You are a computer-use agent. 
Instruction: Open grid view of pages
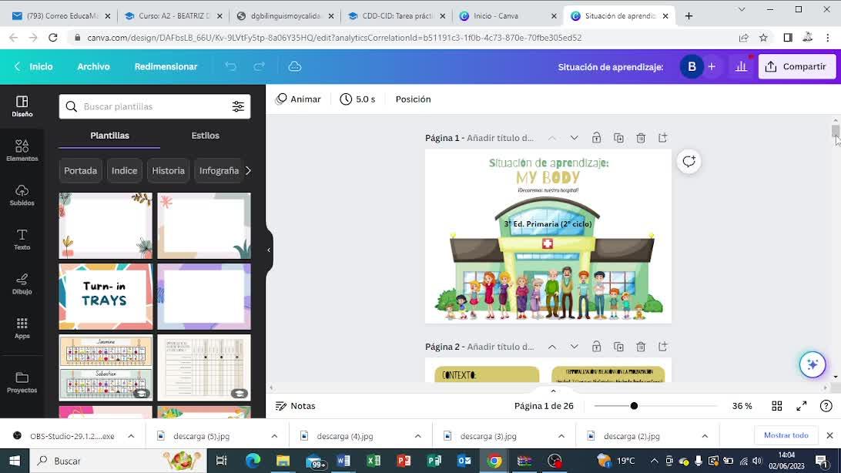pyautogui.click(x=776, y=406)
